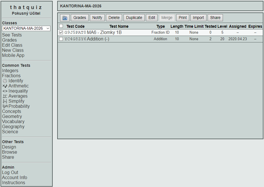Open the Averages test

(18, 96)
